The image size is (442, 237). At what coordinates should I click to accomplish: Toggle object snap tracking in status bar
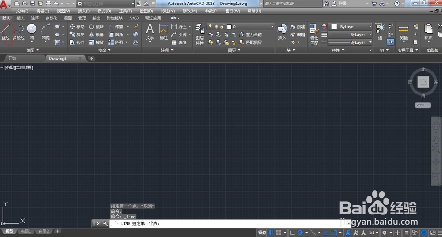click(x=326, y=233)
